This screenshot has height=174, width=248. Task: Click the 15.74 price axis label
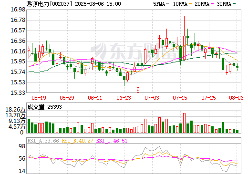tap(18, 72)
